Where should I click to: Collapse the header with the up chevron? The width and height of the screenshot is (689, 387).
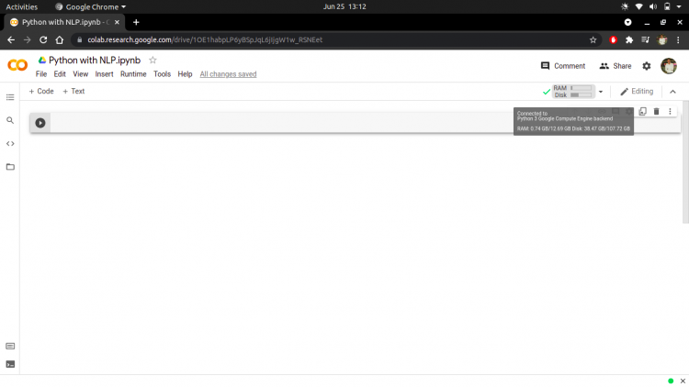coord(672,92)
